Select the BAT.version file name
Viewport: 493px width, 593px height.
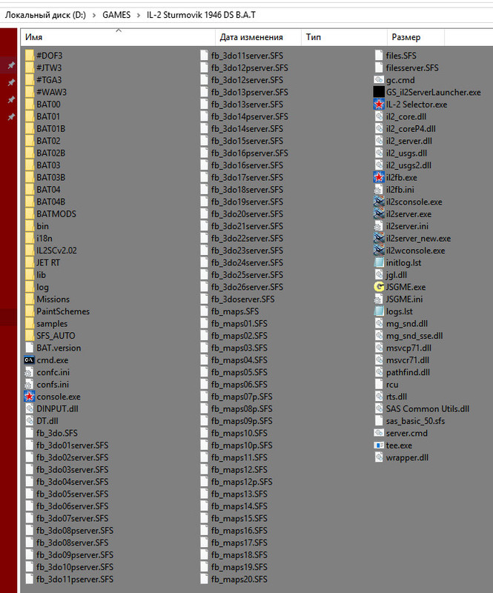(59, 348)
